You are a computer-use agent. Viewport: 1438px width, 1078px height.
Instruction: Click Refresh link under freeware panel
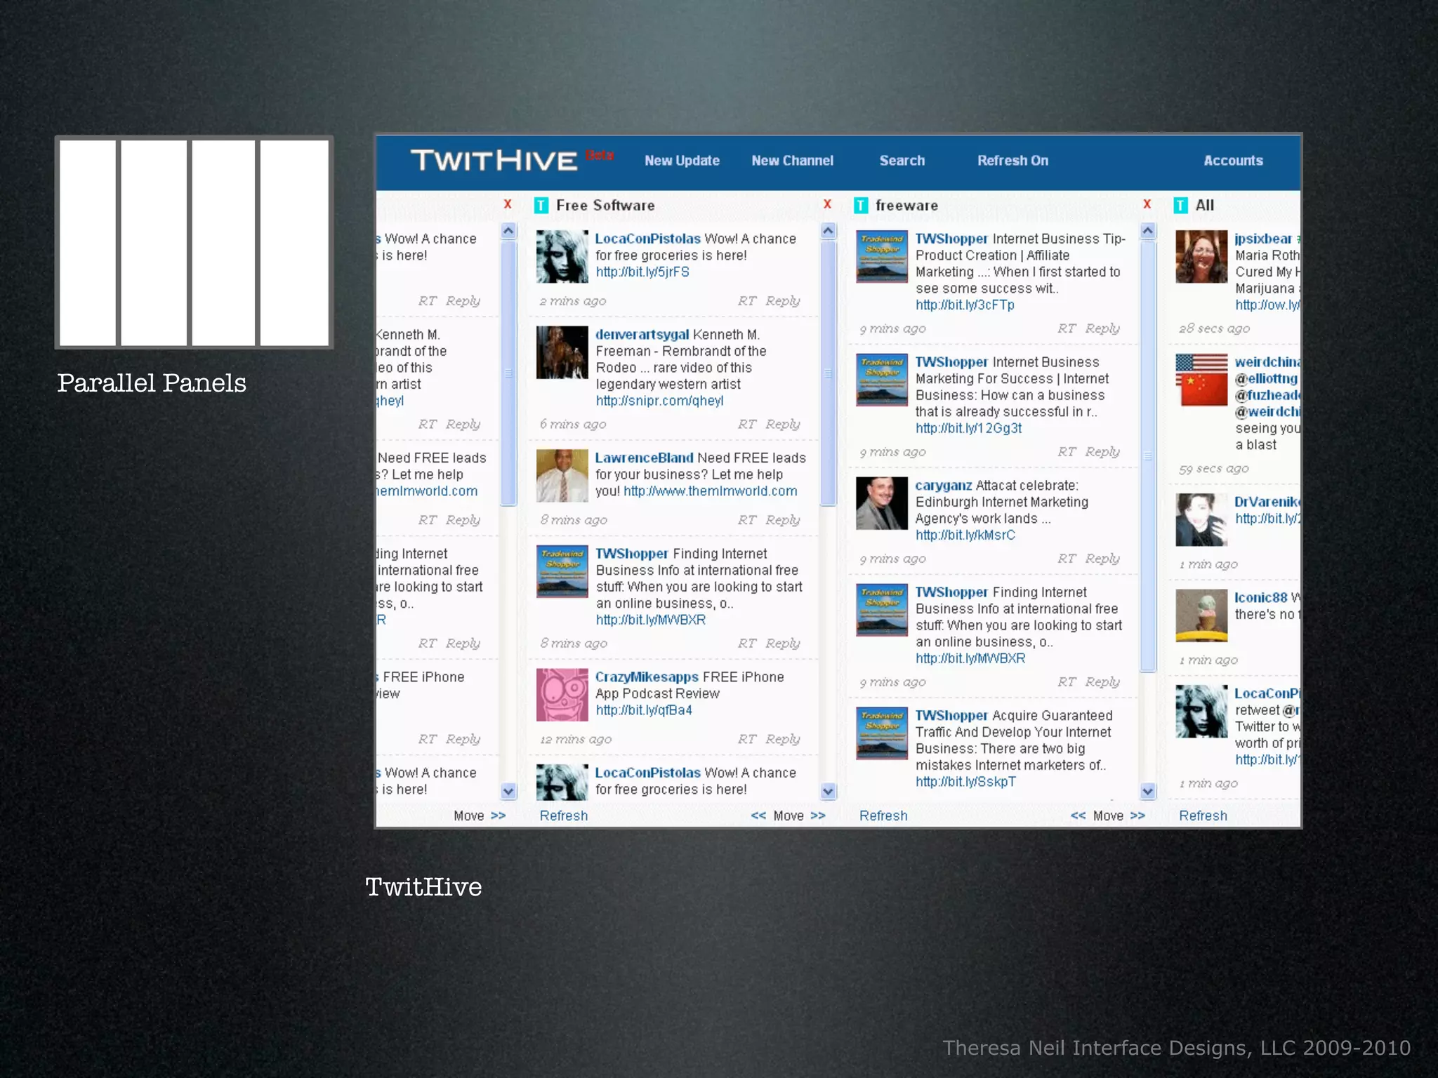pyautogui.click(x=883, y=816)
